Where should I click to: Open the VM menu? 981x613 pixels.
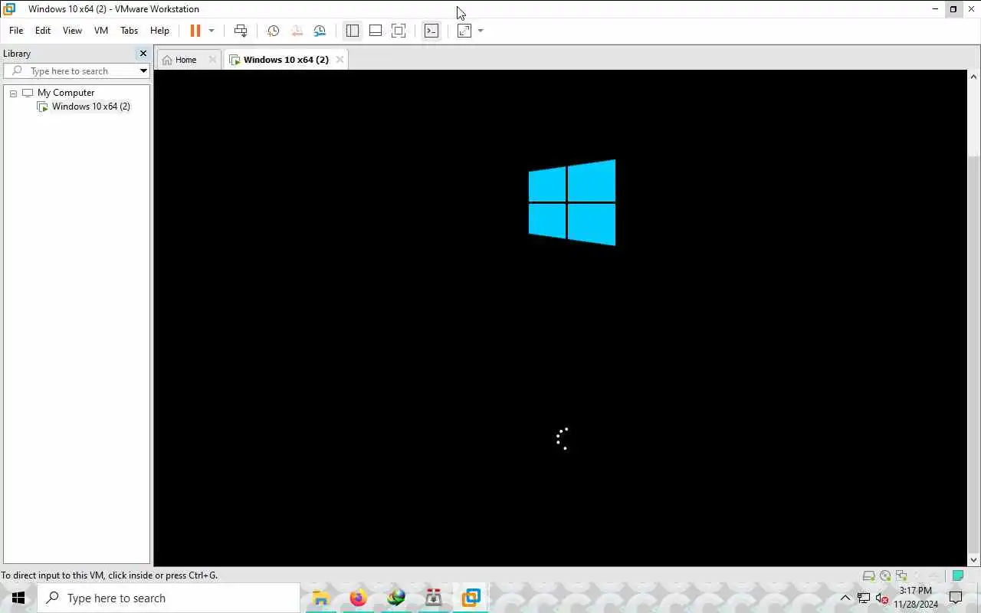click(101, 31)
